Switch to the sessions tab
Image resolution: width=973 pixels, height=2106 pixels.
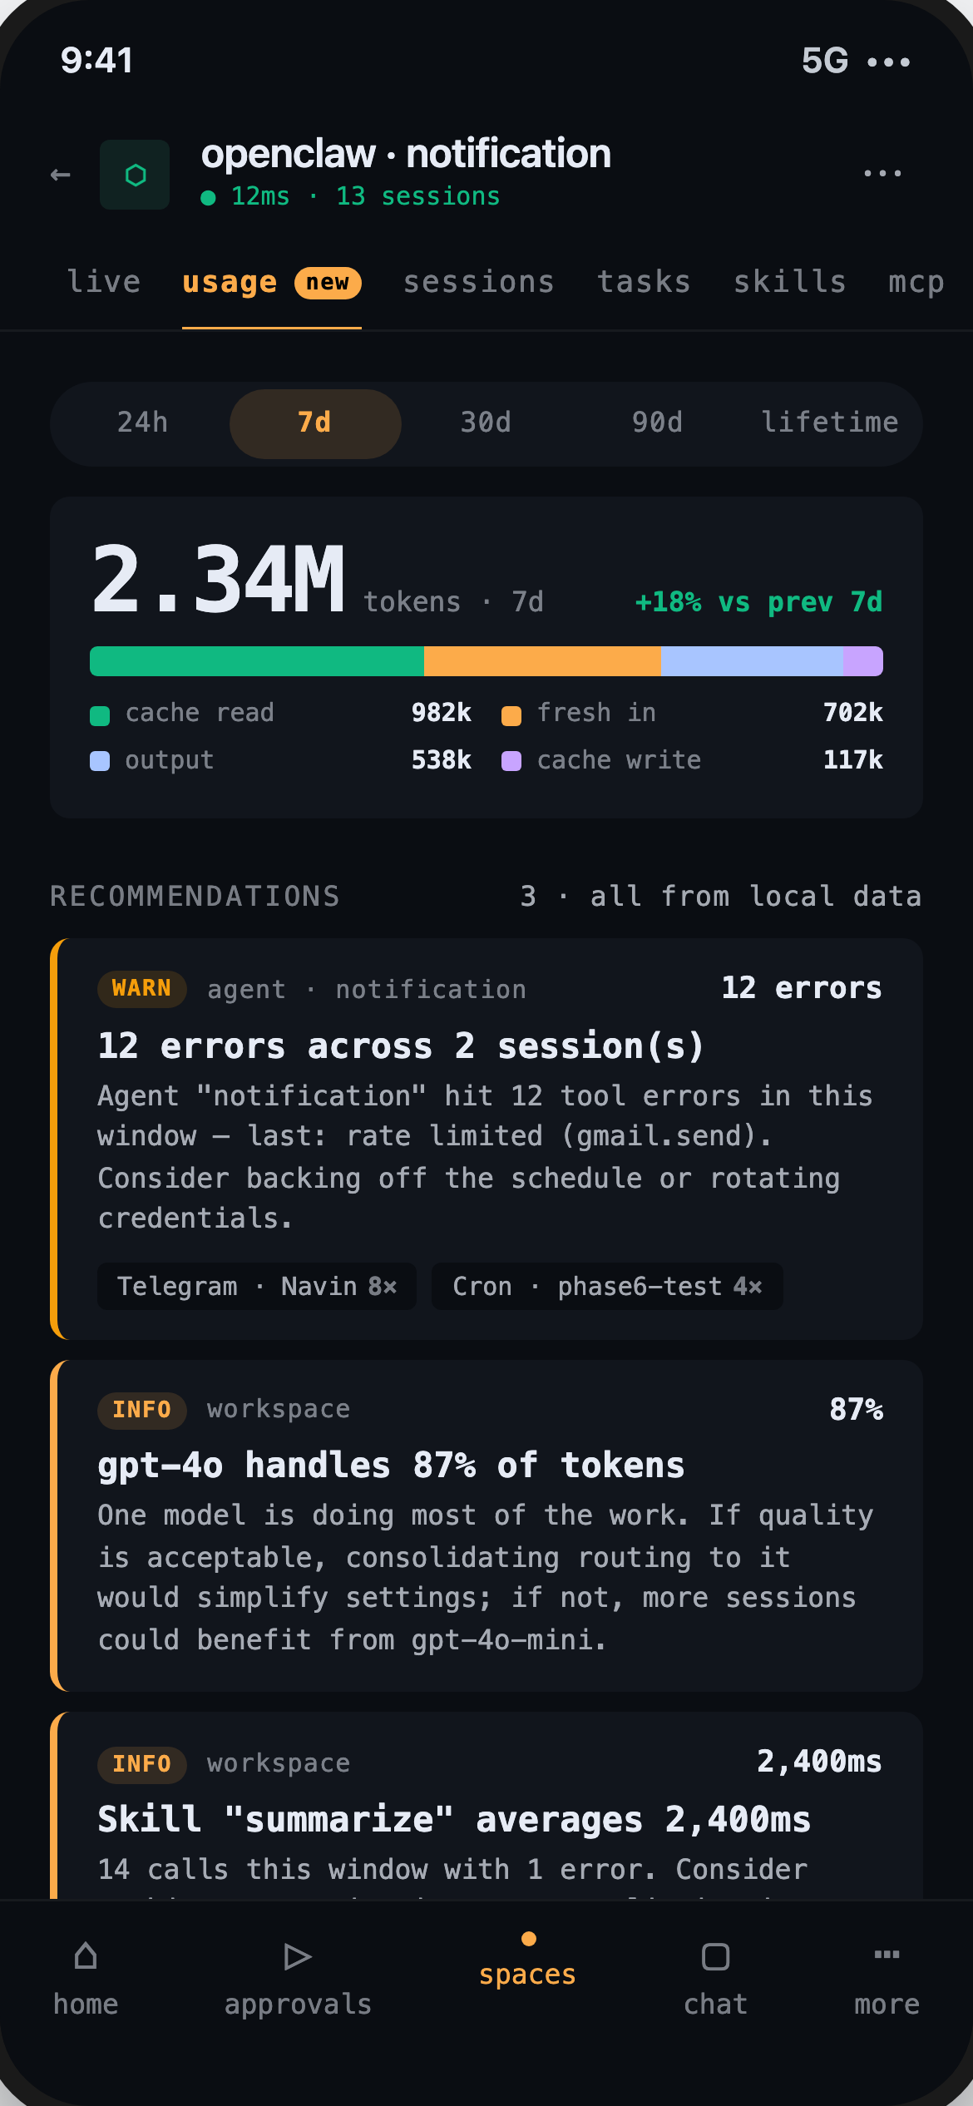479,282
